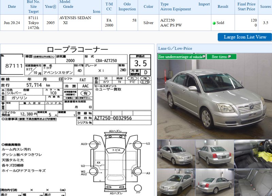Open the rear seat interior thumbnail
This screenshot has height=196, width=272.
pos(253,182)
